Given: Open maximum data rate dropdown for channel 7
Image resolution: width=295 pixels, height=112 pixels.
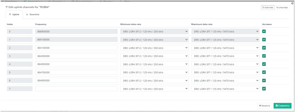Looking at the screenshot, I should [x=225, y=89].
